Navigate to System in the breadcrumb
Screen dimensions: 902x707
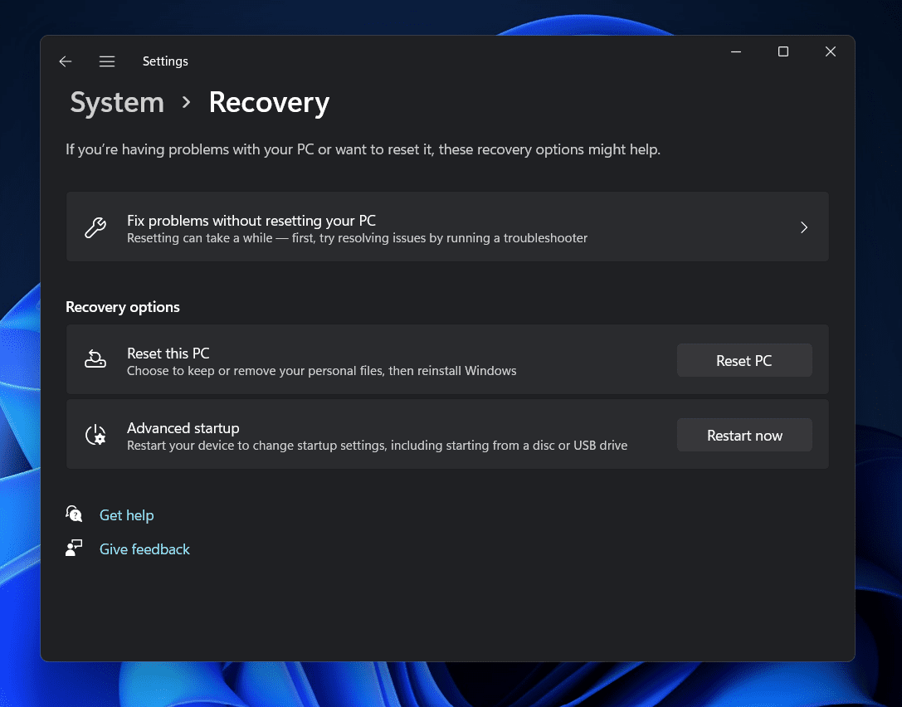(117, 103)
